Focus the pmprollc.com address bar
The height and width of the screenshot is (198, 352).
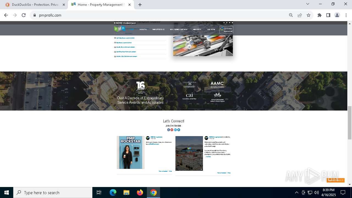coord(159,15)
